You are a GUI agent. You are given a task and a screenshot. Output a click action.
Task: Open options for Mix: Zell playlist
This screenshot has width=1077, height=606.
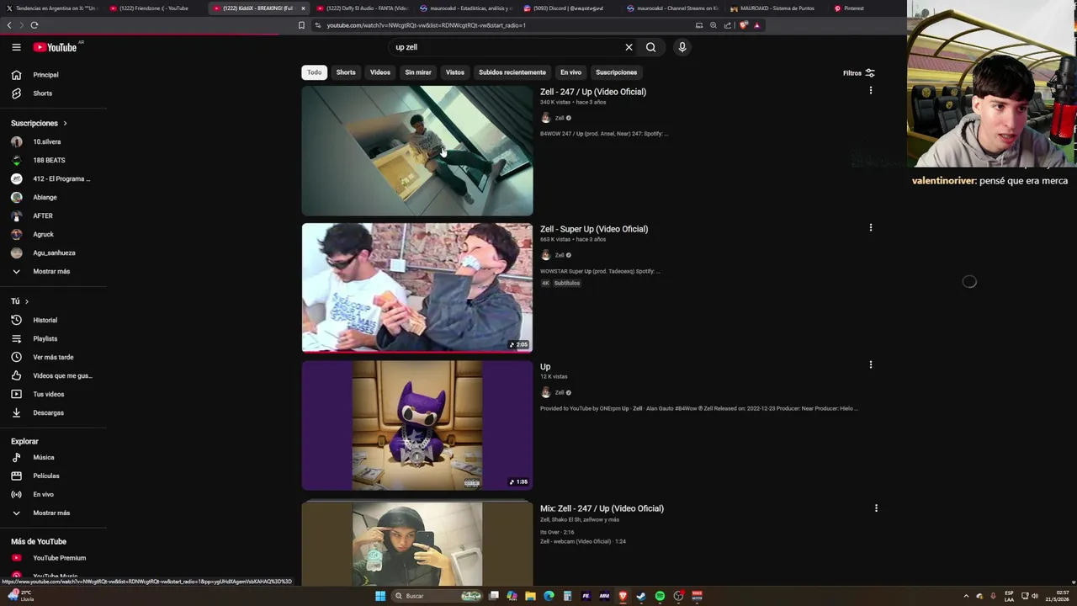(876, 508)
